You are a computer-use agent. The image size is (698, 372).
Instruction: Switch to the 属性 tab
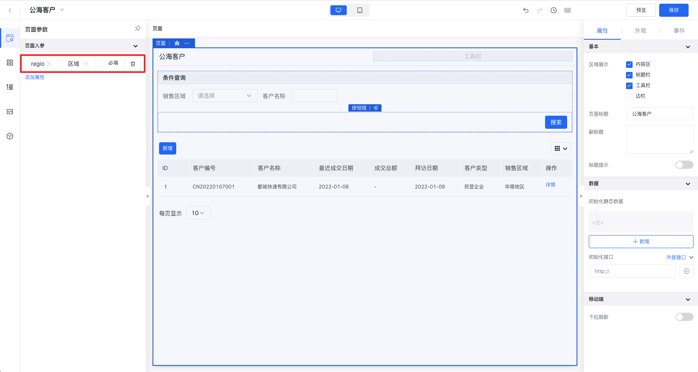coord(602,31)
